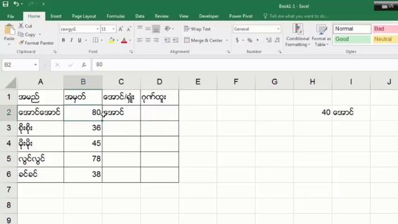
Task: Open the Conditional Formatting menu
Action: pyautogui.click(x=298, y=35)
